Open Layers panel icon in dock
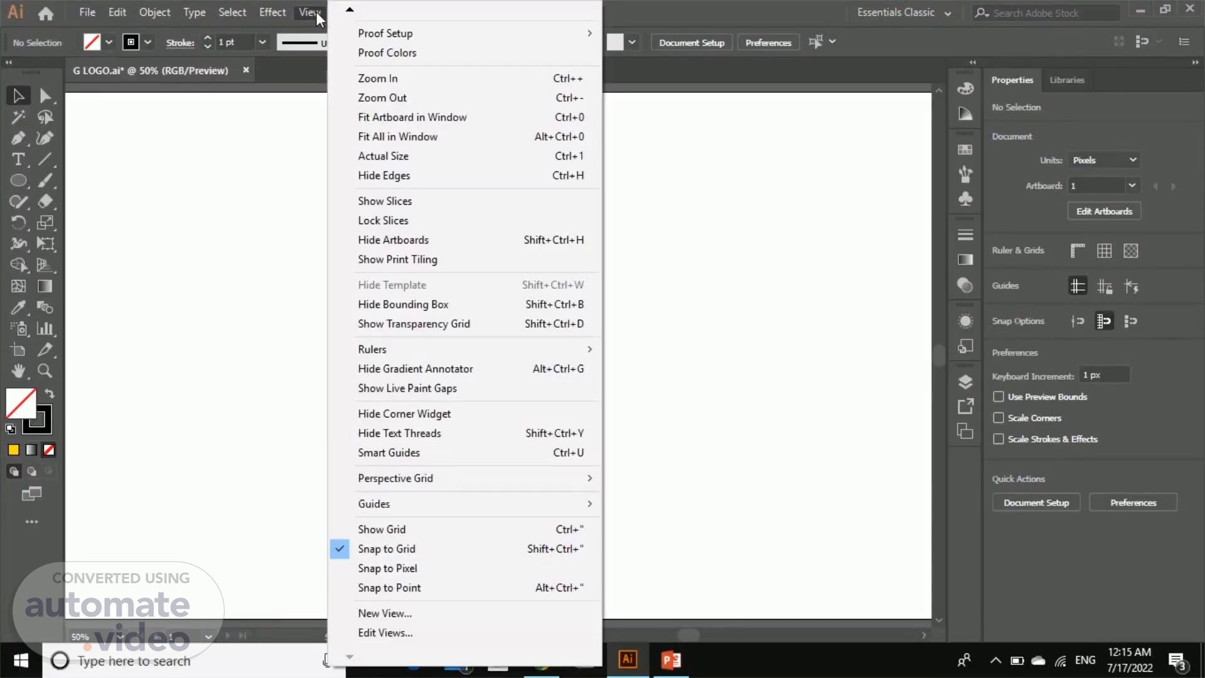 click(965, 382)
